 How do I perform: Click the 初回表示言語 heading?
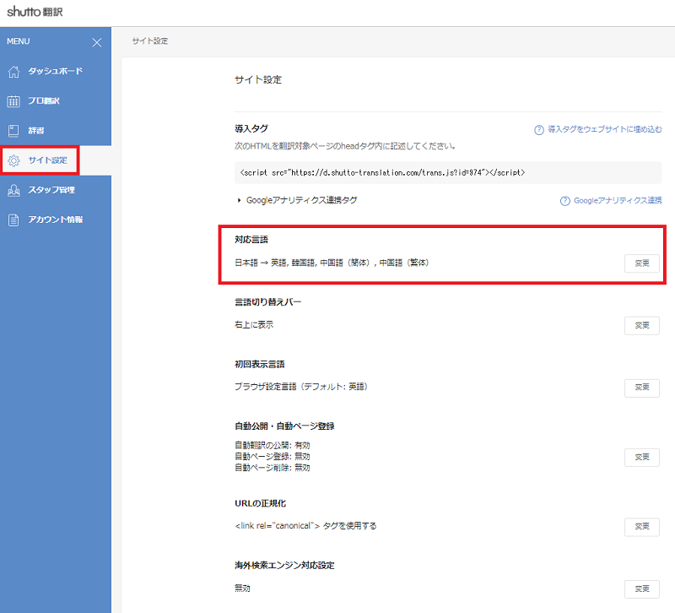(260, 365)
